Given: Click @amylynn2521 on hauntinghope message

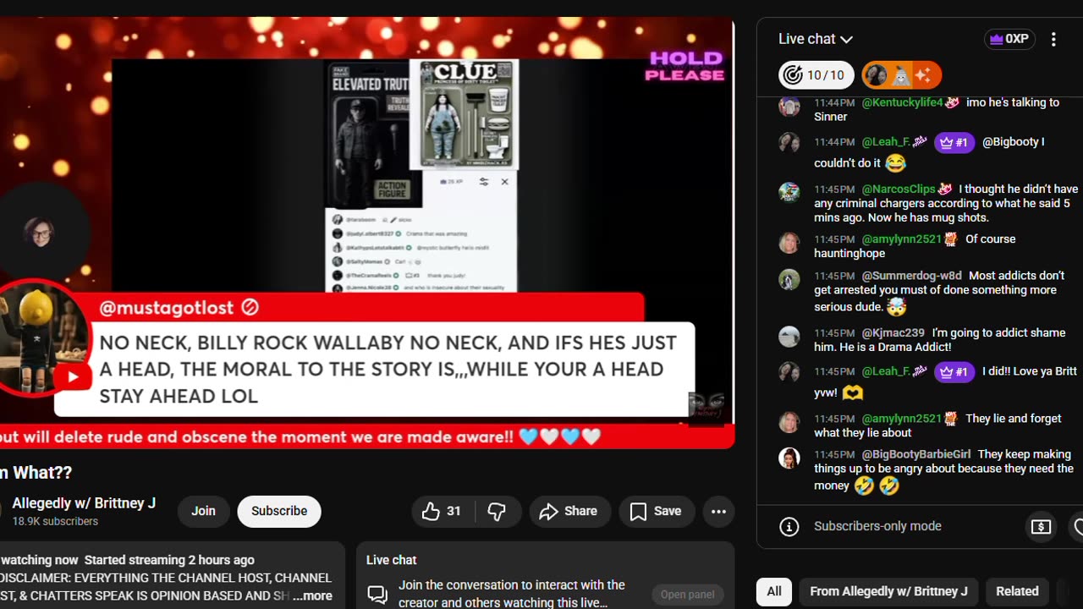Looking at the screenshot, I should (x=901, y=239).
